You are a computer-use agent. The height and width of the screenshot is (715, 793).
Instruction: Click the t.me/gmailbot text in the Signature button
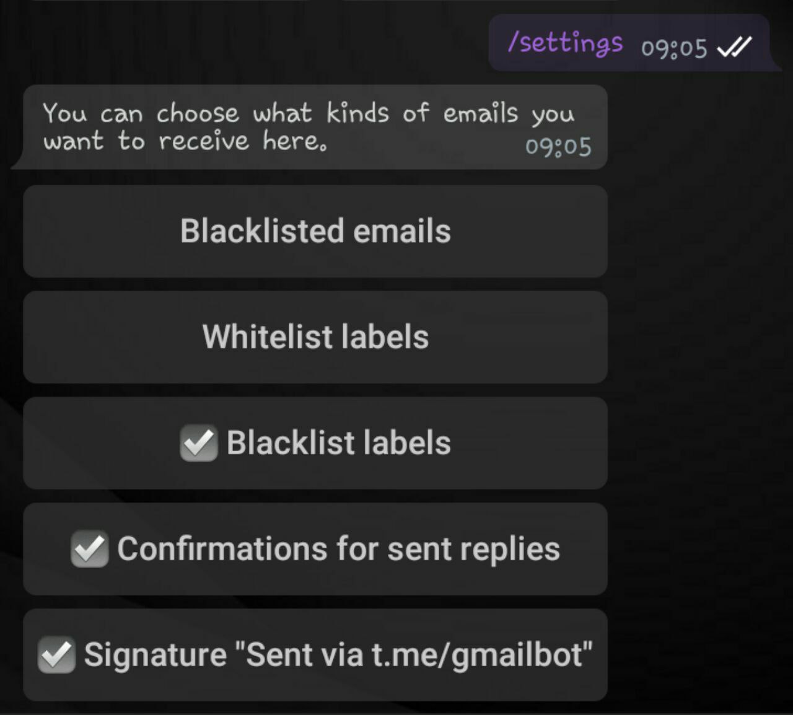click(477, 655)
